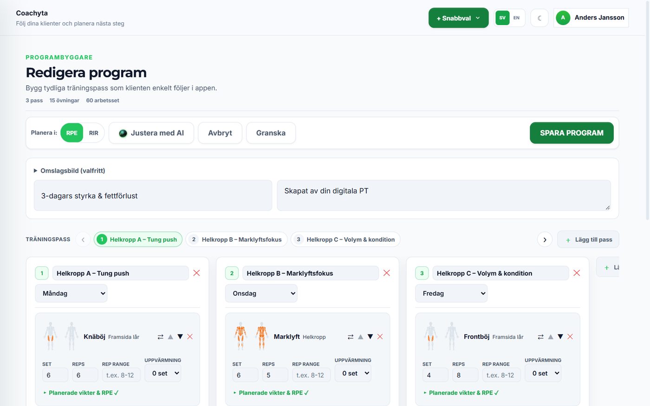Swap the Frontböj exercise

(x=540, y=337)
